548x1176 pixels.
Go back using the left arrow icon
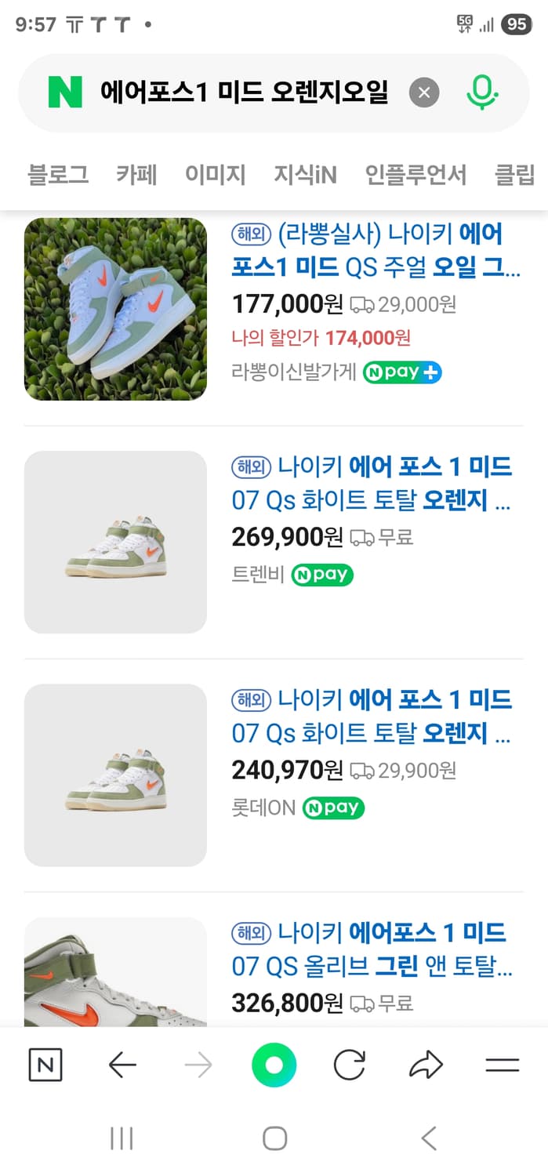pos(122,1065)
